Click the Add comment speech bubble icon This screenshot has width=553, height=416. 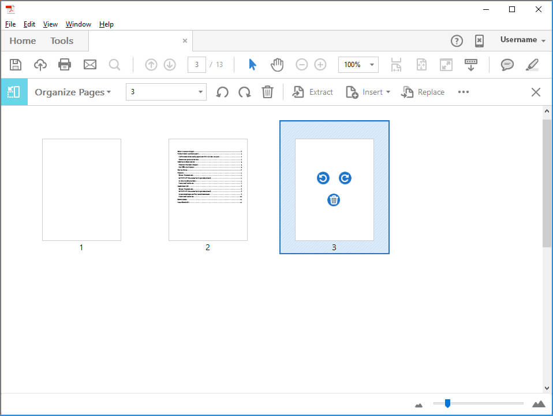507,65
